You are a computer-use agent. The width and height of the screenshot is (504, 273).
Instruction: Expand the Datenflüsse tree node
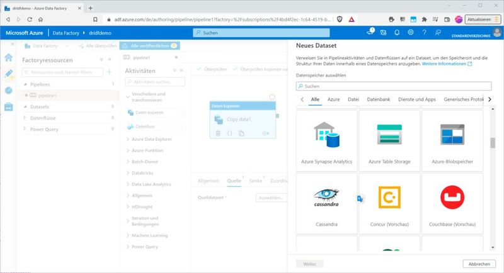click(x=26, y=118)
